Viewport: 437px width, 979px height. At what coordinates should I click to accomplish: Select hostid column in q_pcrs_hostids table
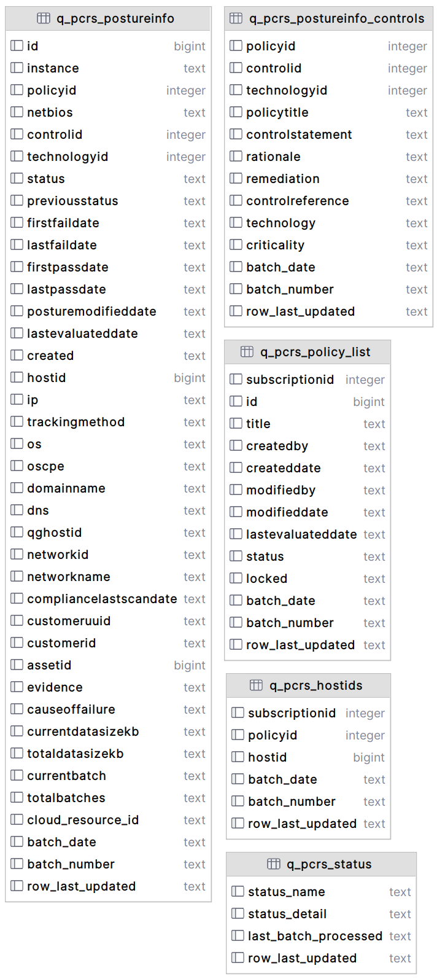tap(268, 757)
